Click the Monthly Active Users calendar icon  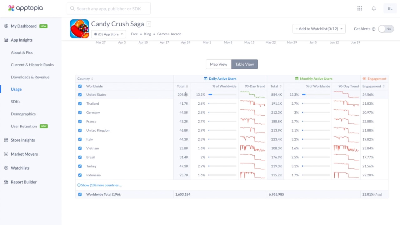(297, 79)
